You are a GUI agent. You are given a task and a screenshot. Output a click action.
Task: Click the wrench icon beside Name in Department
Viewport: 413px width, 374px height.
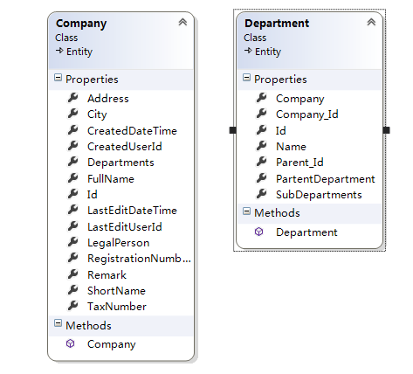pyautogui.click(x=261, y=146)
